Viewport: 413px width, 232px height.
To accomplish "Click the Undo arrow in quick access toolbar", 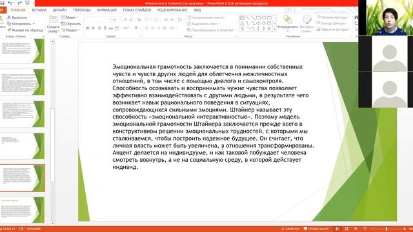I will [x=10, y=3].
